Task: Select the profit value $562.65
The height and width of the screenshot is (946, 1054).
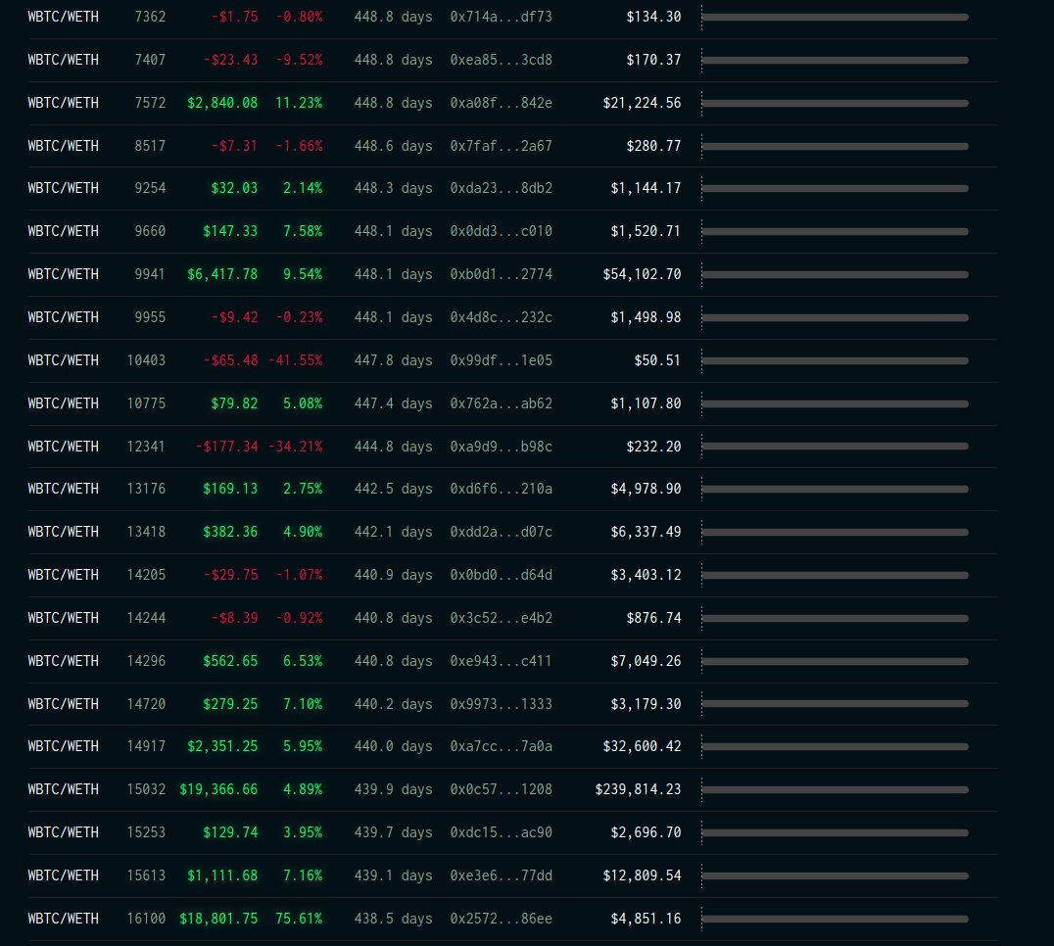Action: click(x=230, y=661)
